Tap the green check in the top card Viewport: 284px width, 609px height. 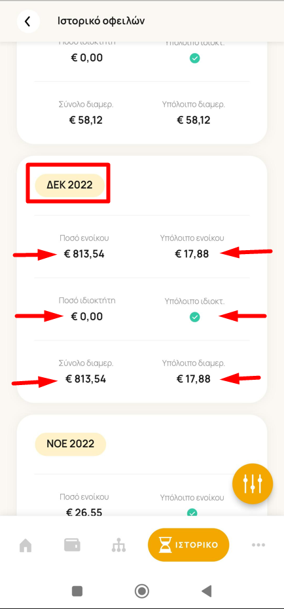(195, 59)
